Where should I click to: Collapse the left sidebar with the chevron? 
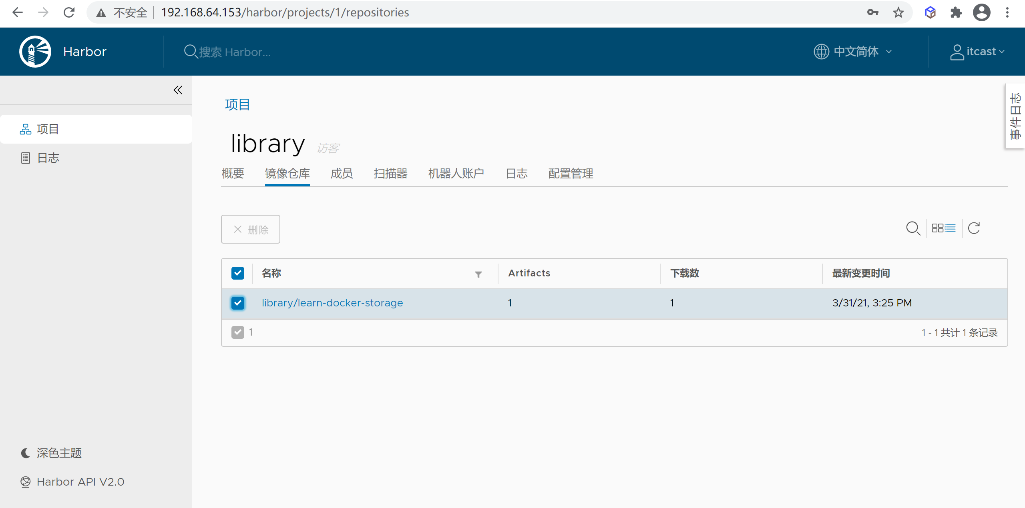coord(178,90)
